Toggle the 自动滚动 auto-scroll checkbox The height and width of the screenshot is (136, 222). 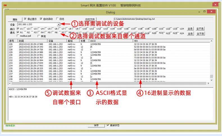(41, 19)
